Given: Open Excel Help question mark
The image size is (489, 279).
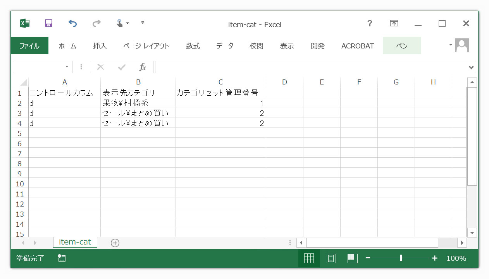Looking at the screenshot, I should pos(370,23).
